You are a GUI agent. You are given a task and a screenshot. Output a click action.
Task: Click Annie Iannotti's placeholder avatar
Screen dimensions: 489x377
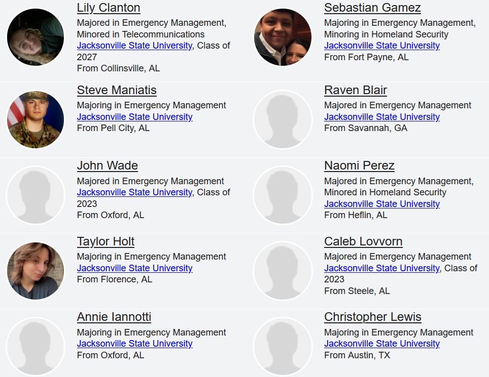coord(36,347)
